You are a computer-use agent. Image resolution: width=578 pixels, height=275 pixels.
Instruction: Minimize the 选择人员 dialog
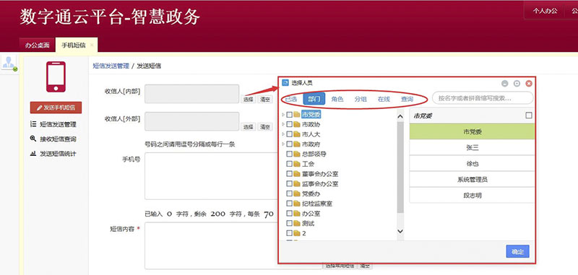point(505,84)
